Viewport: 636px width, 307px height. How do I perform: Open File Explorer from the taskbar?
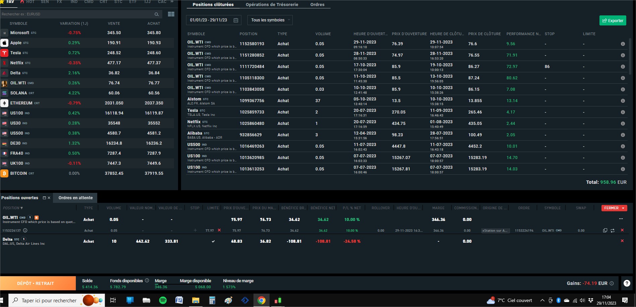[195, 300]
